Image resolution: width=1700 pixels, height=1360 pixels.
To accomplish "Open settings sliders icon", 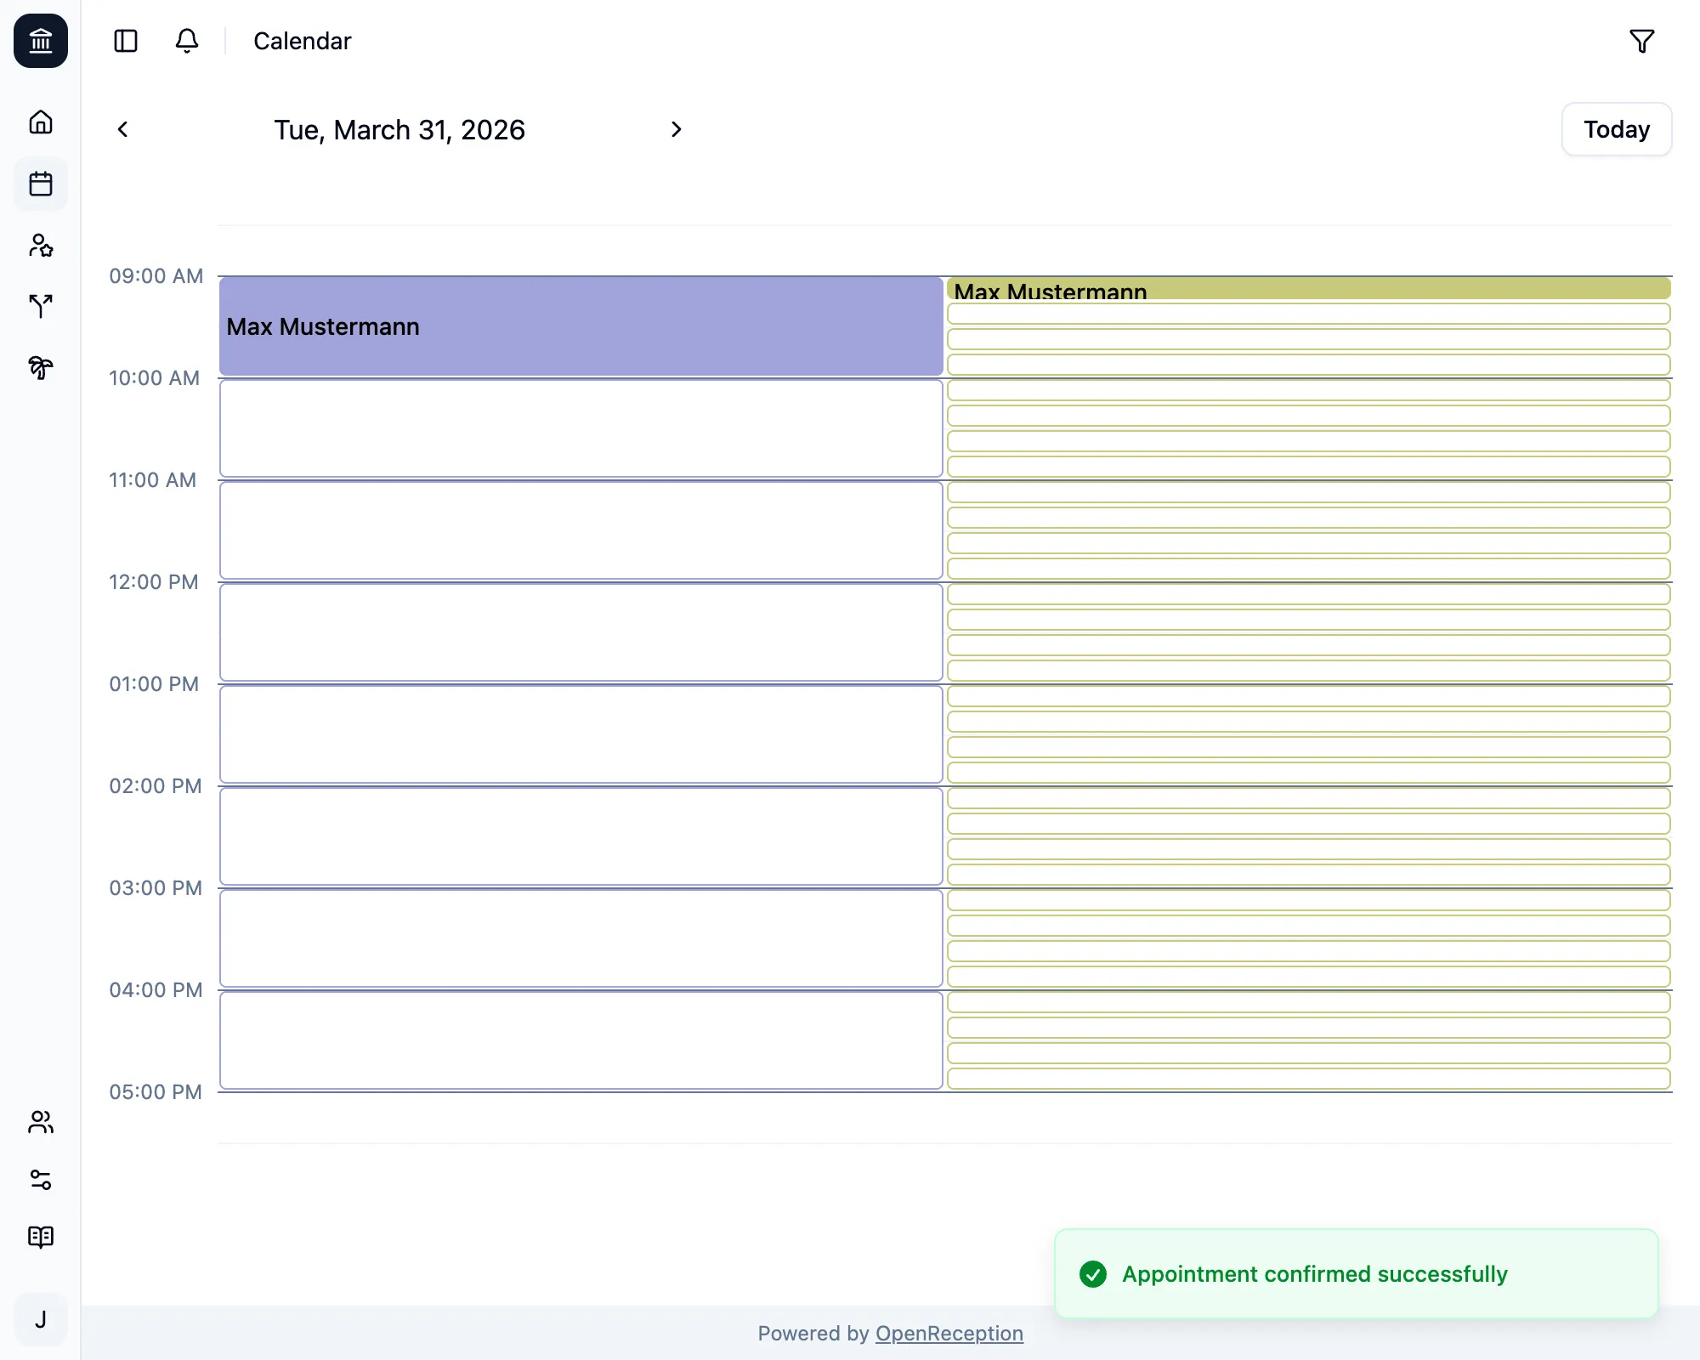I will point(41,1180).
